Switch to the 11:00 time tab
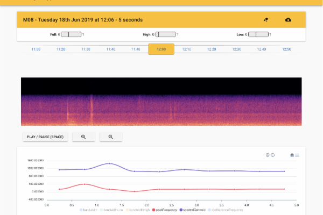This screenshot has height=215, width=323. pos(36,49)
